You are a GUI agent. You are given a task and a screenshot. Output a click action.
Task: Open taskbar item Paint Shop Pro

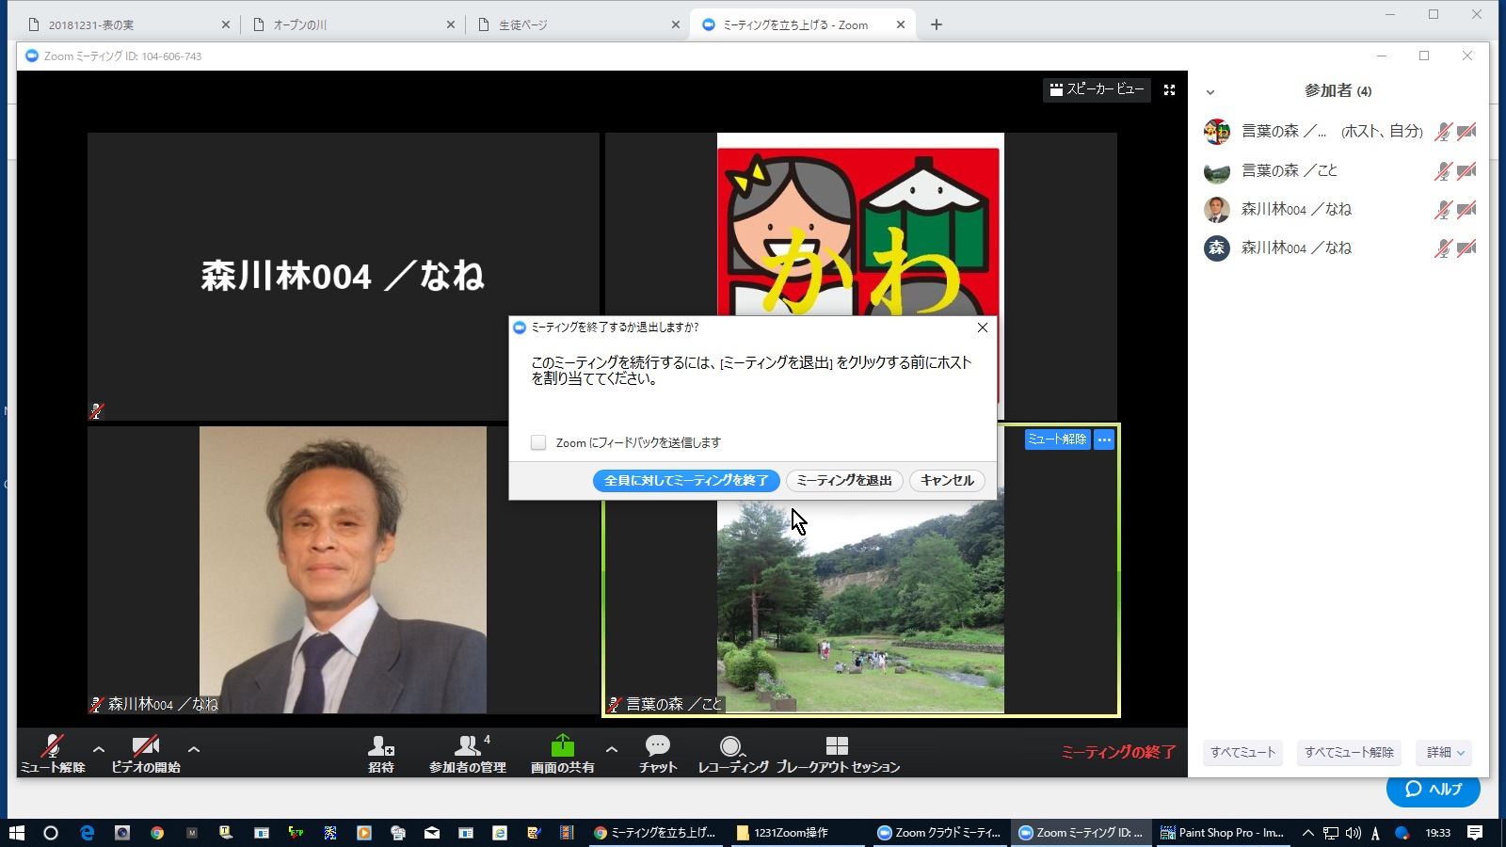coord(1223,833)
